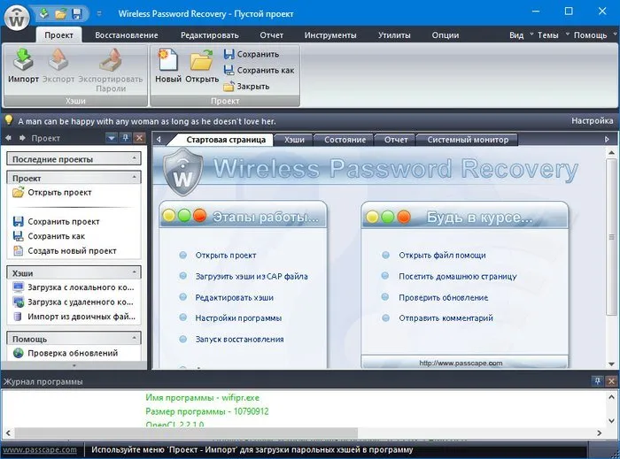Open the Отчет ribbon tab

click(x=271, y=35)
